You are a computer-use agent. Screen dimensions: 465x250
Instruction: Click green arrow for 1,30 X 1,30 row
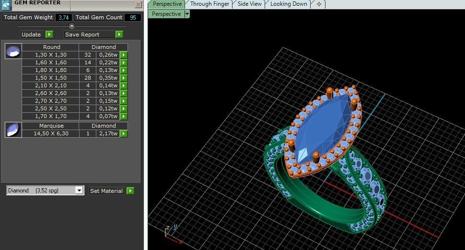(124, 55)
